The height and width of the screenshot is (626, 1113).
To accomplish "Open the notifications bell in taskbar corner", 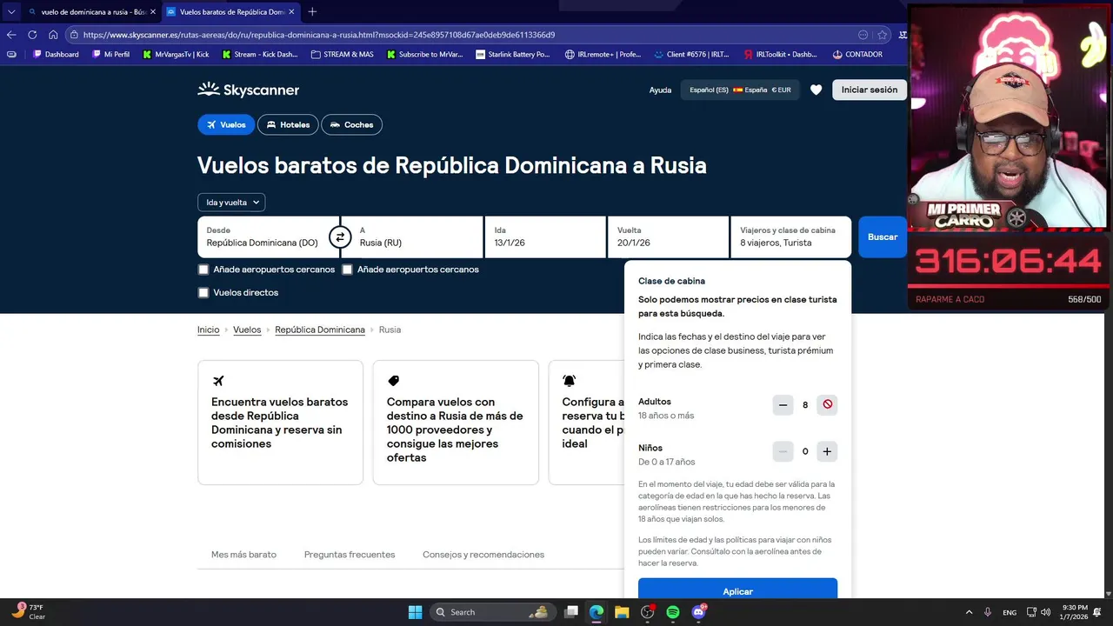I will click(x=1098, y=612).
